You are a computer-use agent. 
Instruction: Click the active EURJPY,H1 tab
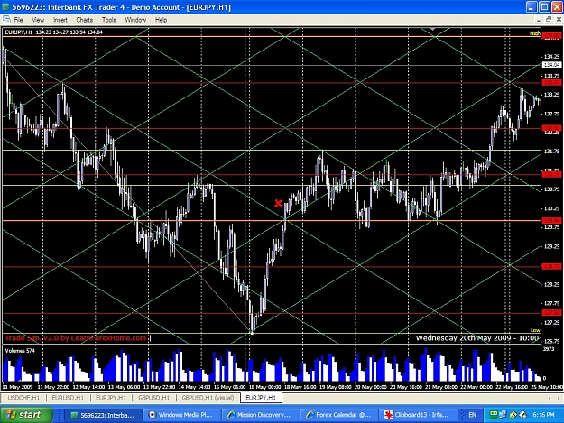pos(261,398)
